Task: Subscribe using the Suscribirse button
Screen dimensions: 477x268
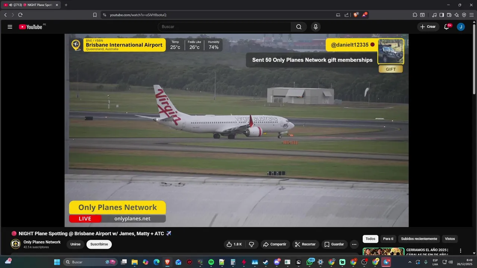Action: (99, 245)
